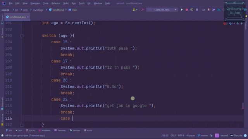Click the errors count indicator showing 2
248x139 pixels.
point(226,24)
